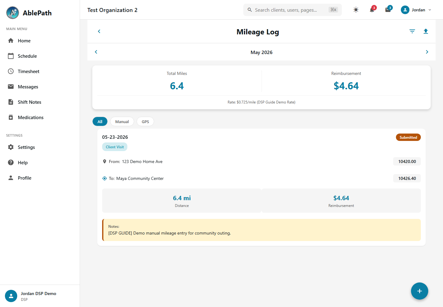Click the DSP GUIDE notes text
This screenshot has width=443, height=307.
(170, 233)
